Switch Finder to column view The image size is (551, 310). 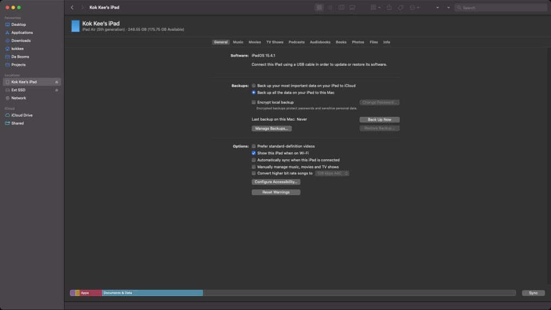341,8
